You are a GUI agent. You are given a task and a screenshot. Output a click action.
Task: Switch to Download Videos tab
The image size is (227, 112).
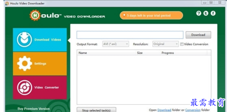(x=40, y=40)
